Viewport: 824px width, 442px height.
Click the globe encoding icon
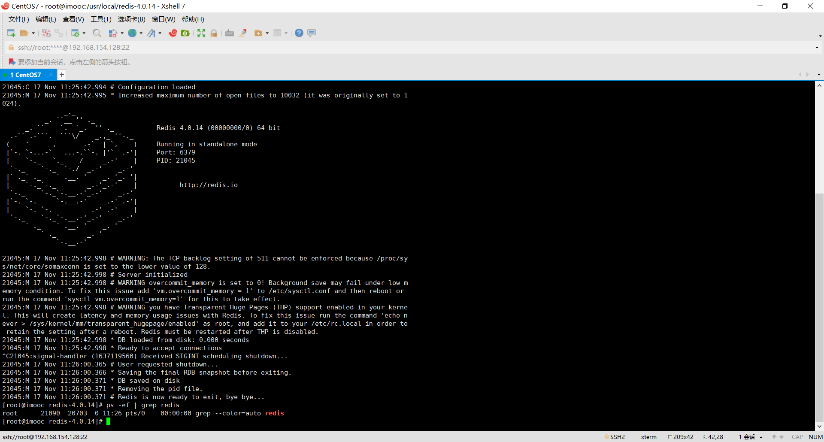click(x=132, y=33)
